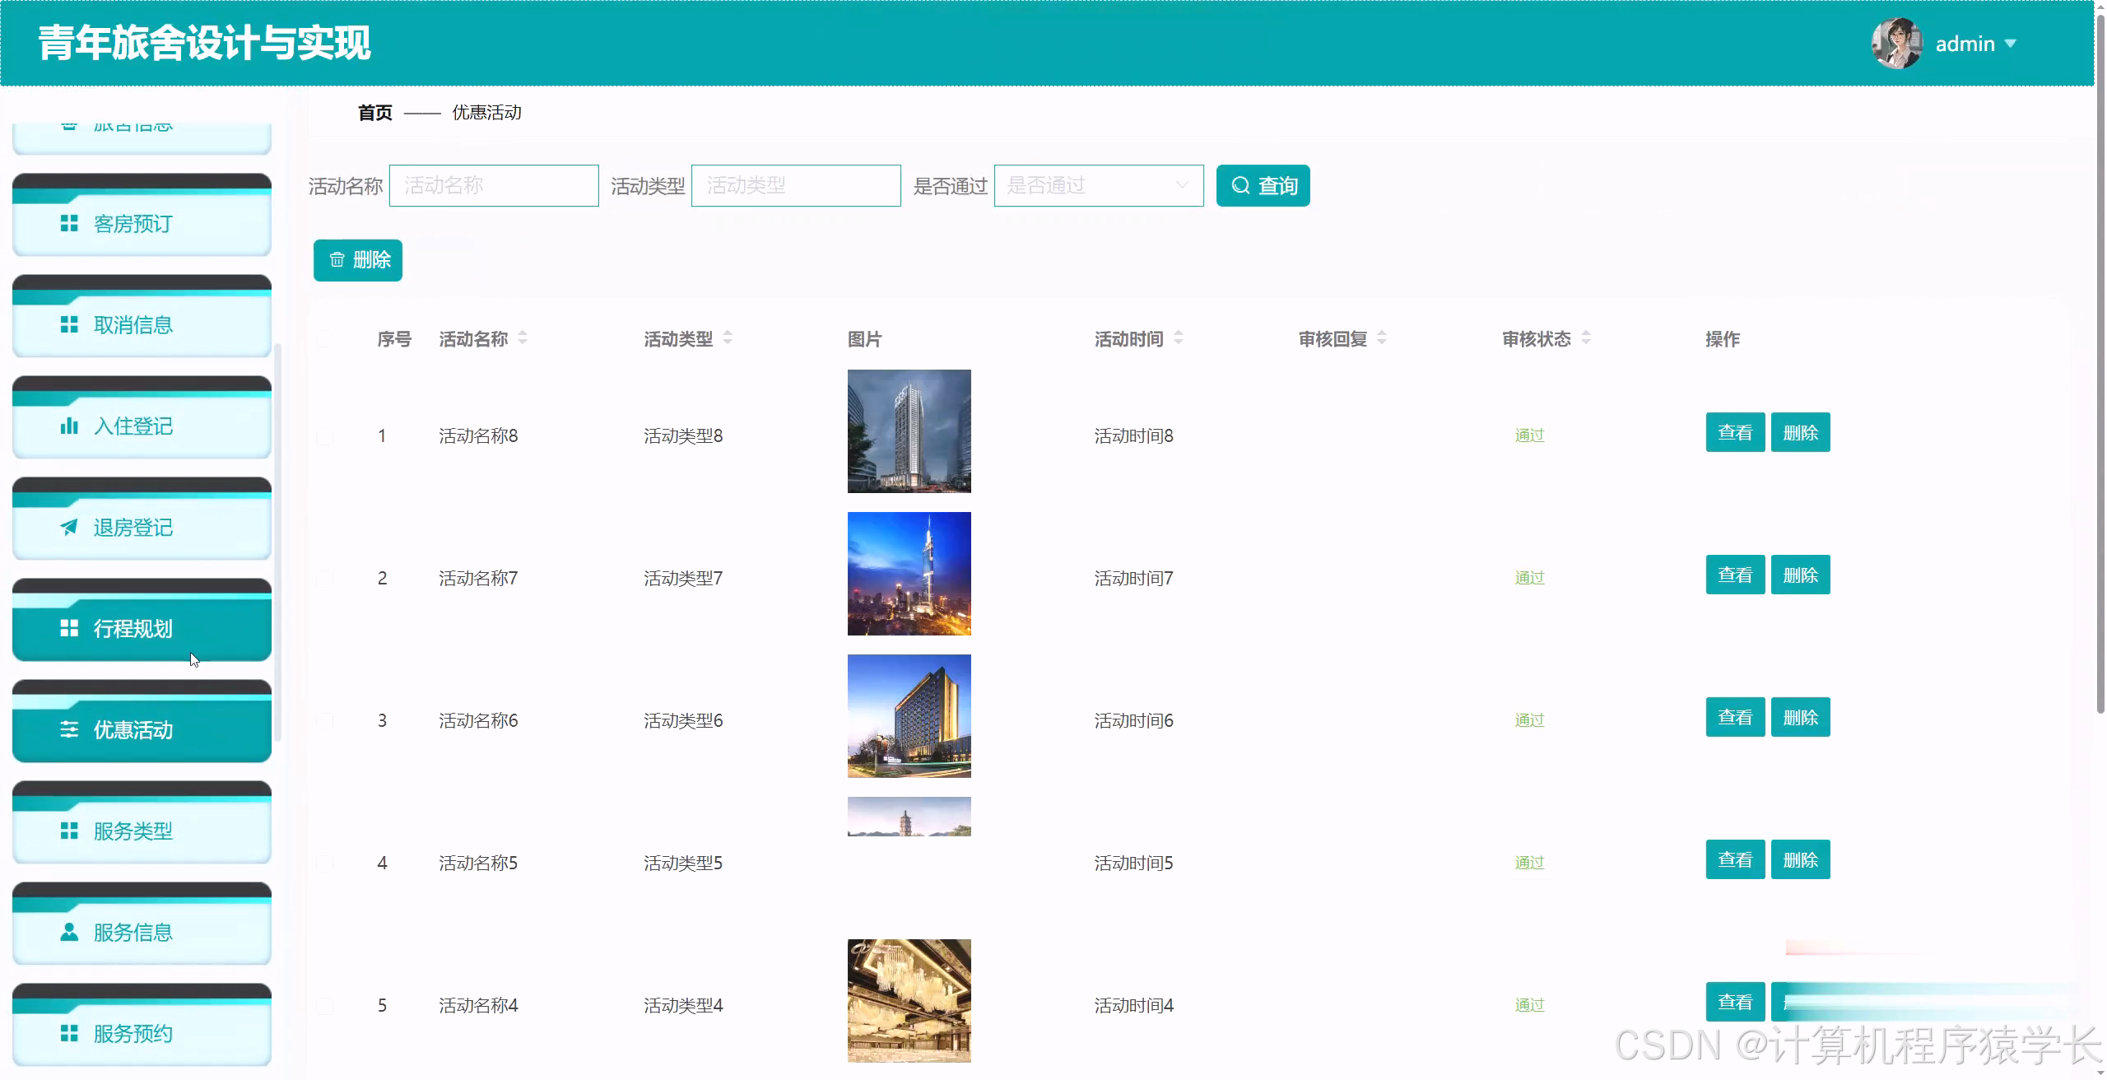
Task: Select the 行程规划 grid icon
Action: pos(69,629)
